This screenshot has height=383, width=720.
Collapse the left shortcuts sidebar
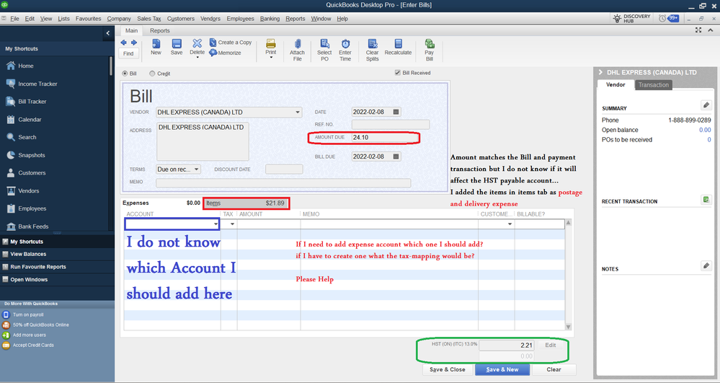click(x=108, y=33)
